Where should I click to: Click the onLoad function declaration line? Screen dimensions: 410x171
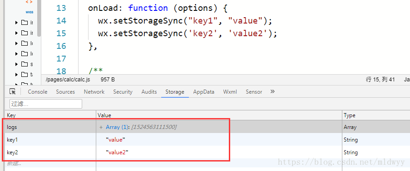pyautogui.click(x=158, y=8)
